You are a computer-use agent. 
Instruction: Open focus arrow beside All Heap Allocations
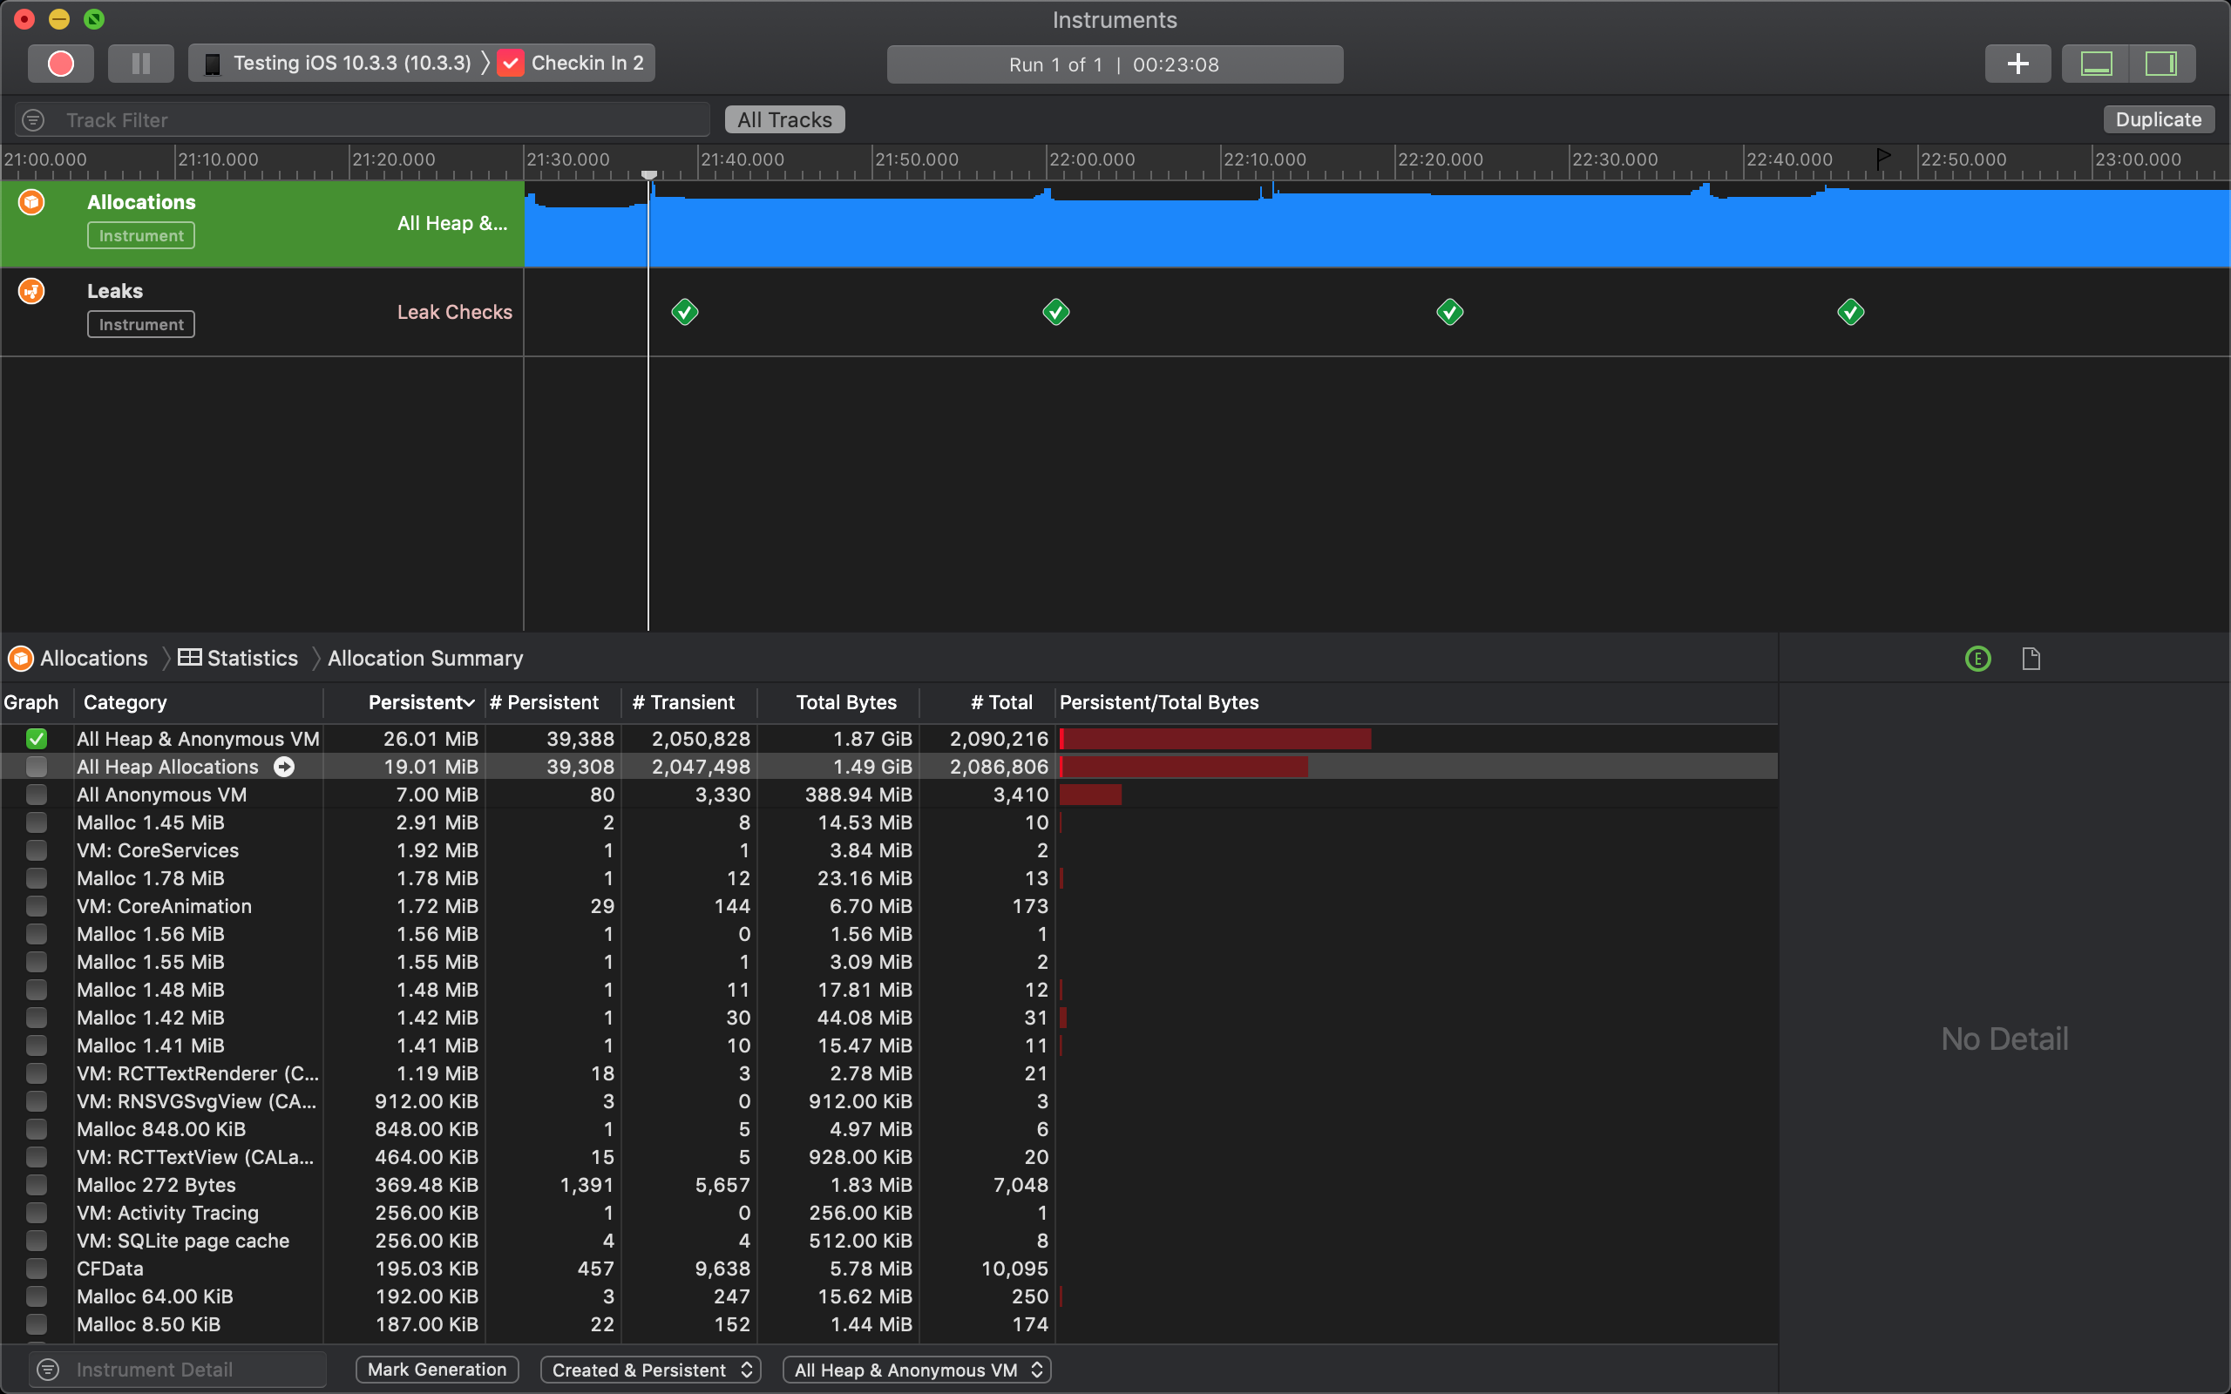(285, 767)
